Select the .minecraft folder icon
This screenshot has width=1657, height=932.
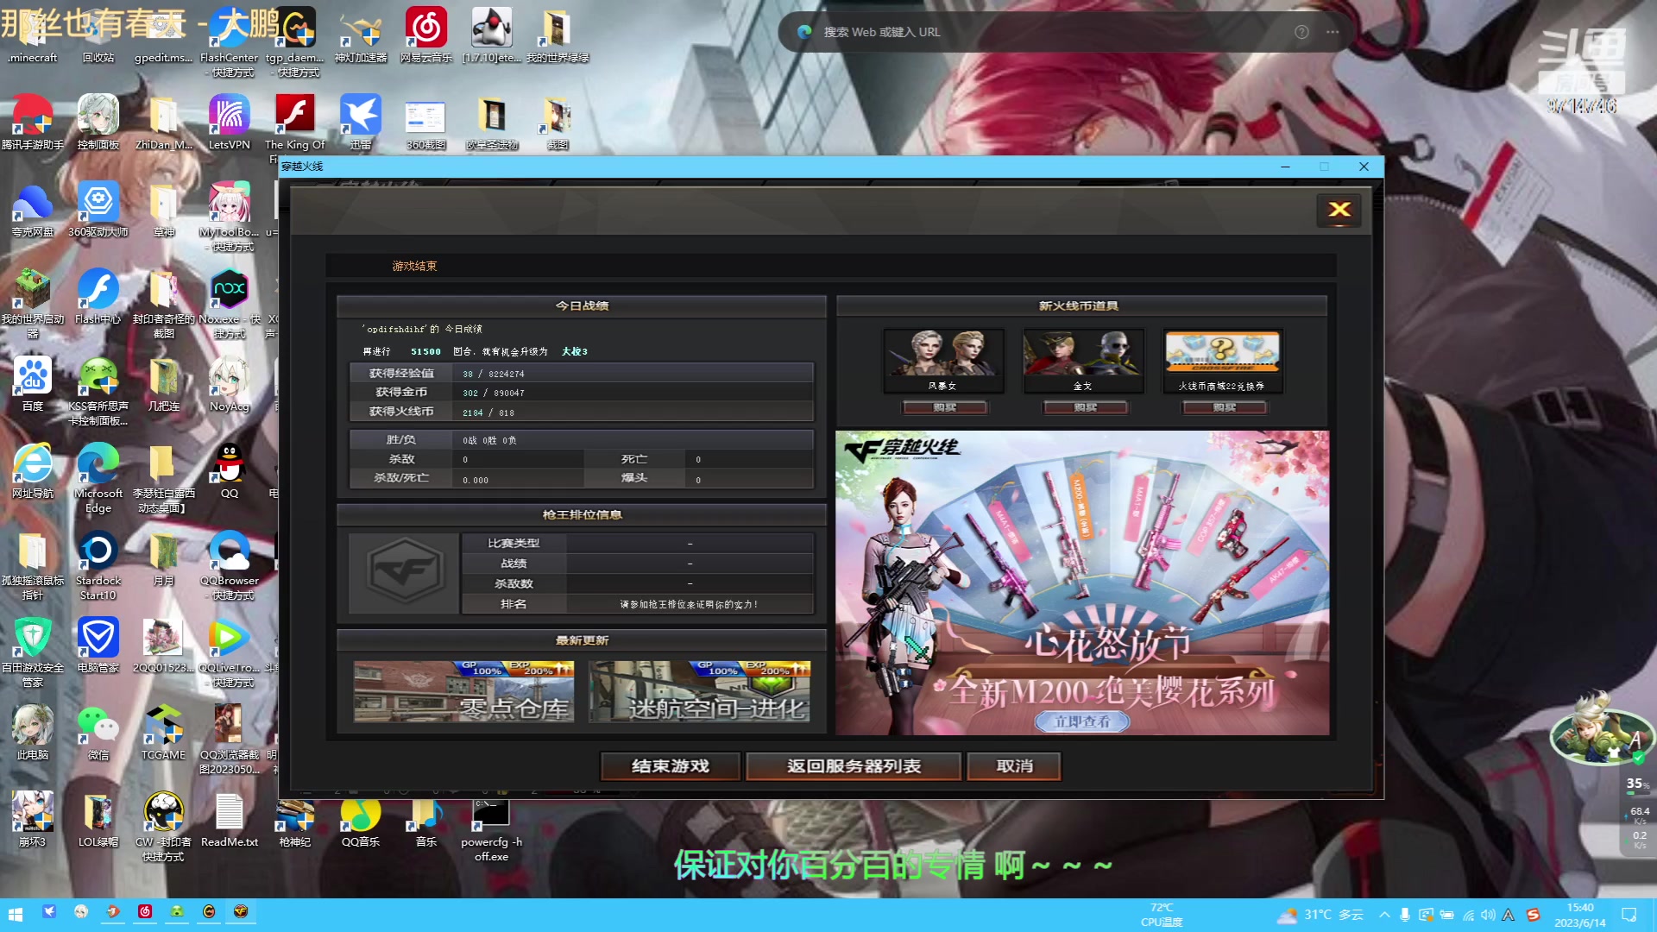33,35
